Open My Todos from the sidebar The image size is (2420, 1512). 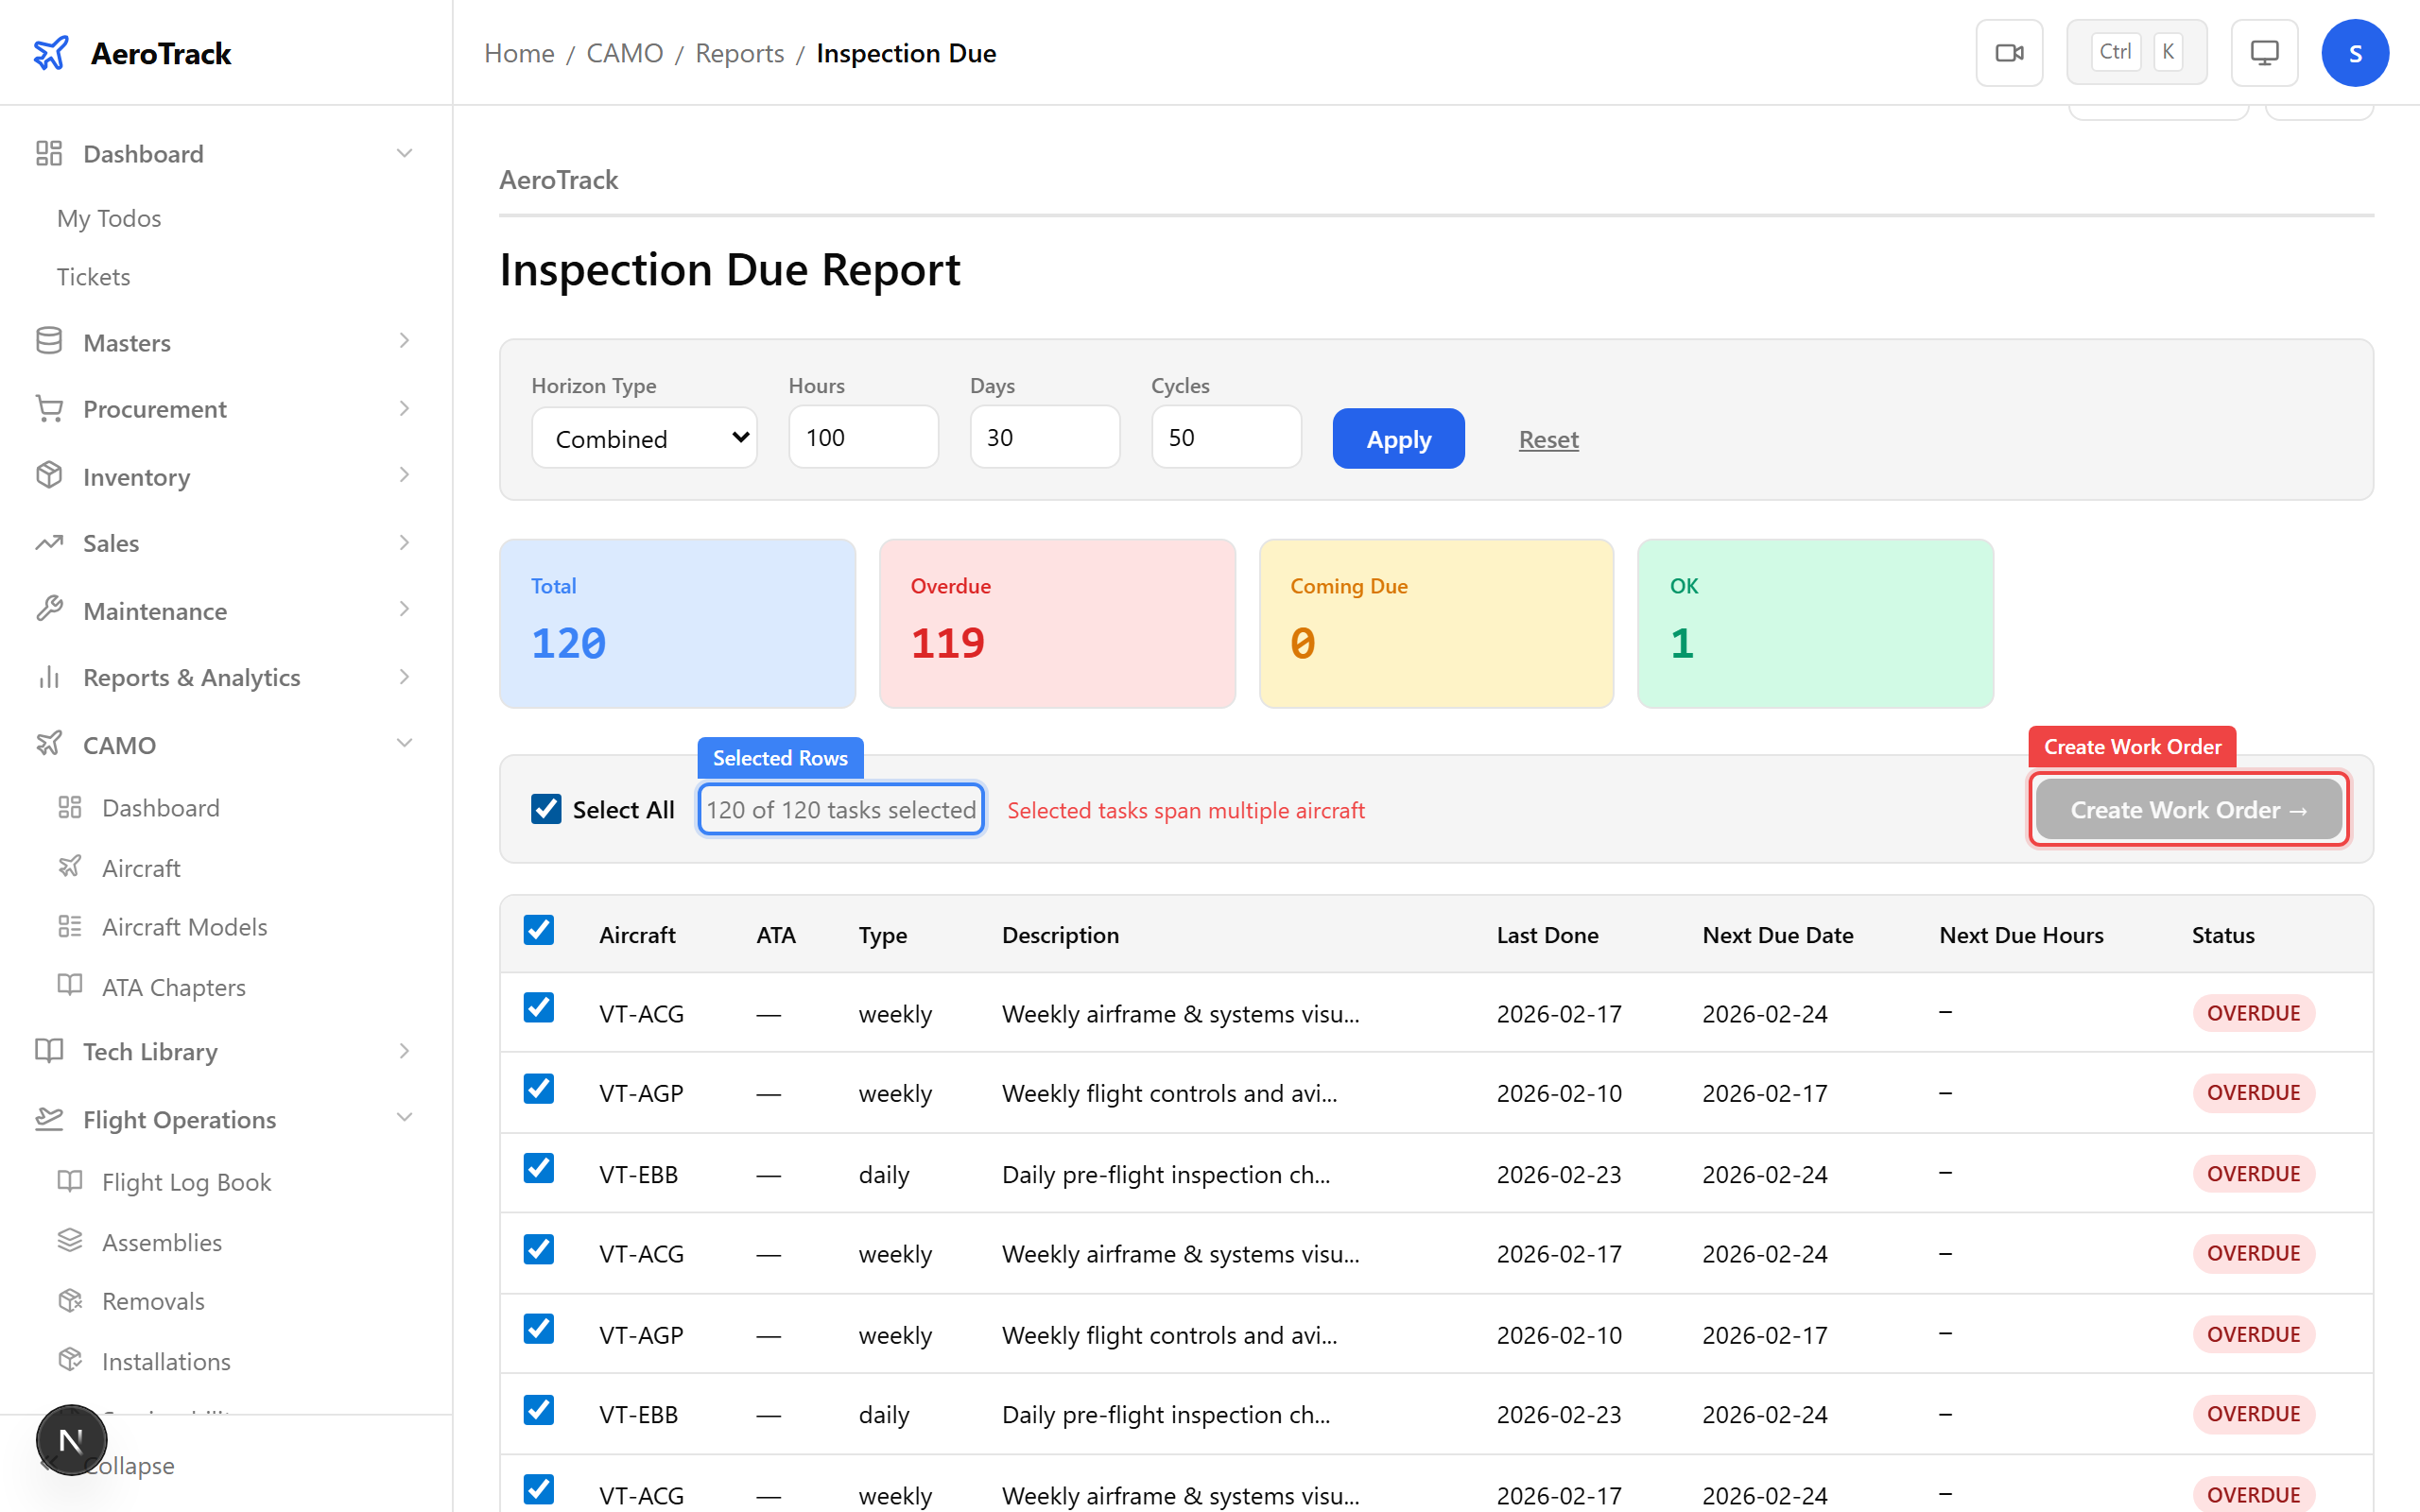point(108,218)
